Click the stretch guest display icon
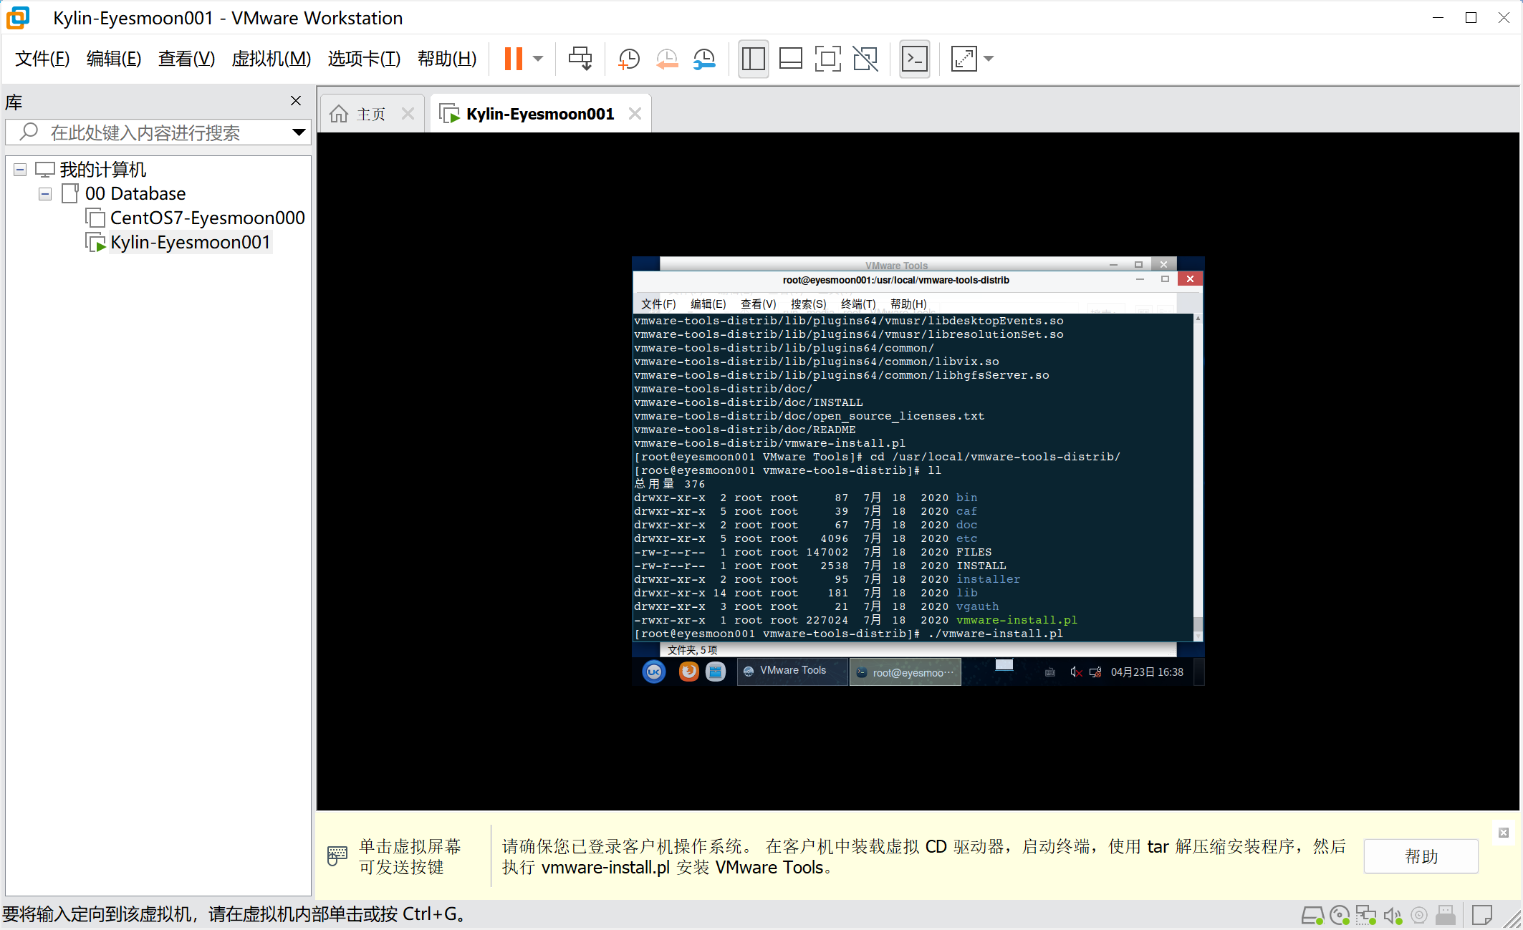This screenshot has height=930, width=1523. (964, 59)
